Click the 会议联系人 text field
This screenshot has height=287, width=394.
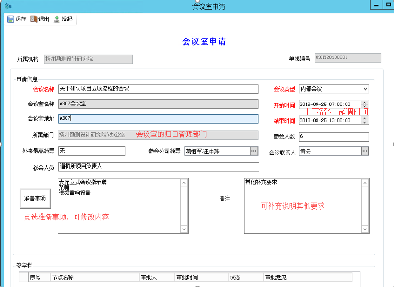(x=330, y=151)
